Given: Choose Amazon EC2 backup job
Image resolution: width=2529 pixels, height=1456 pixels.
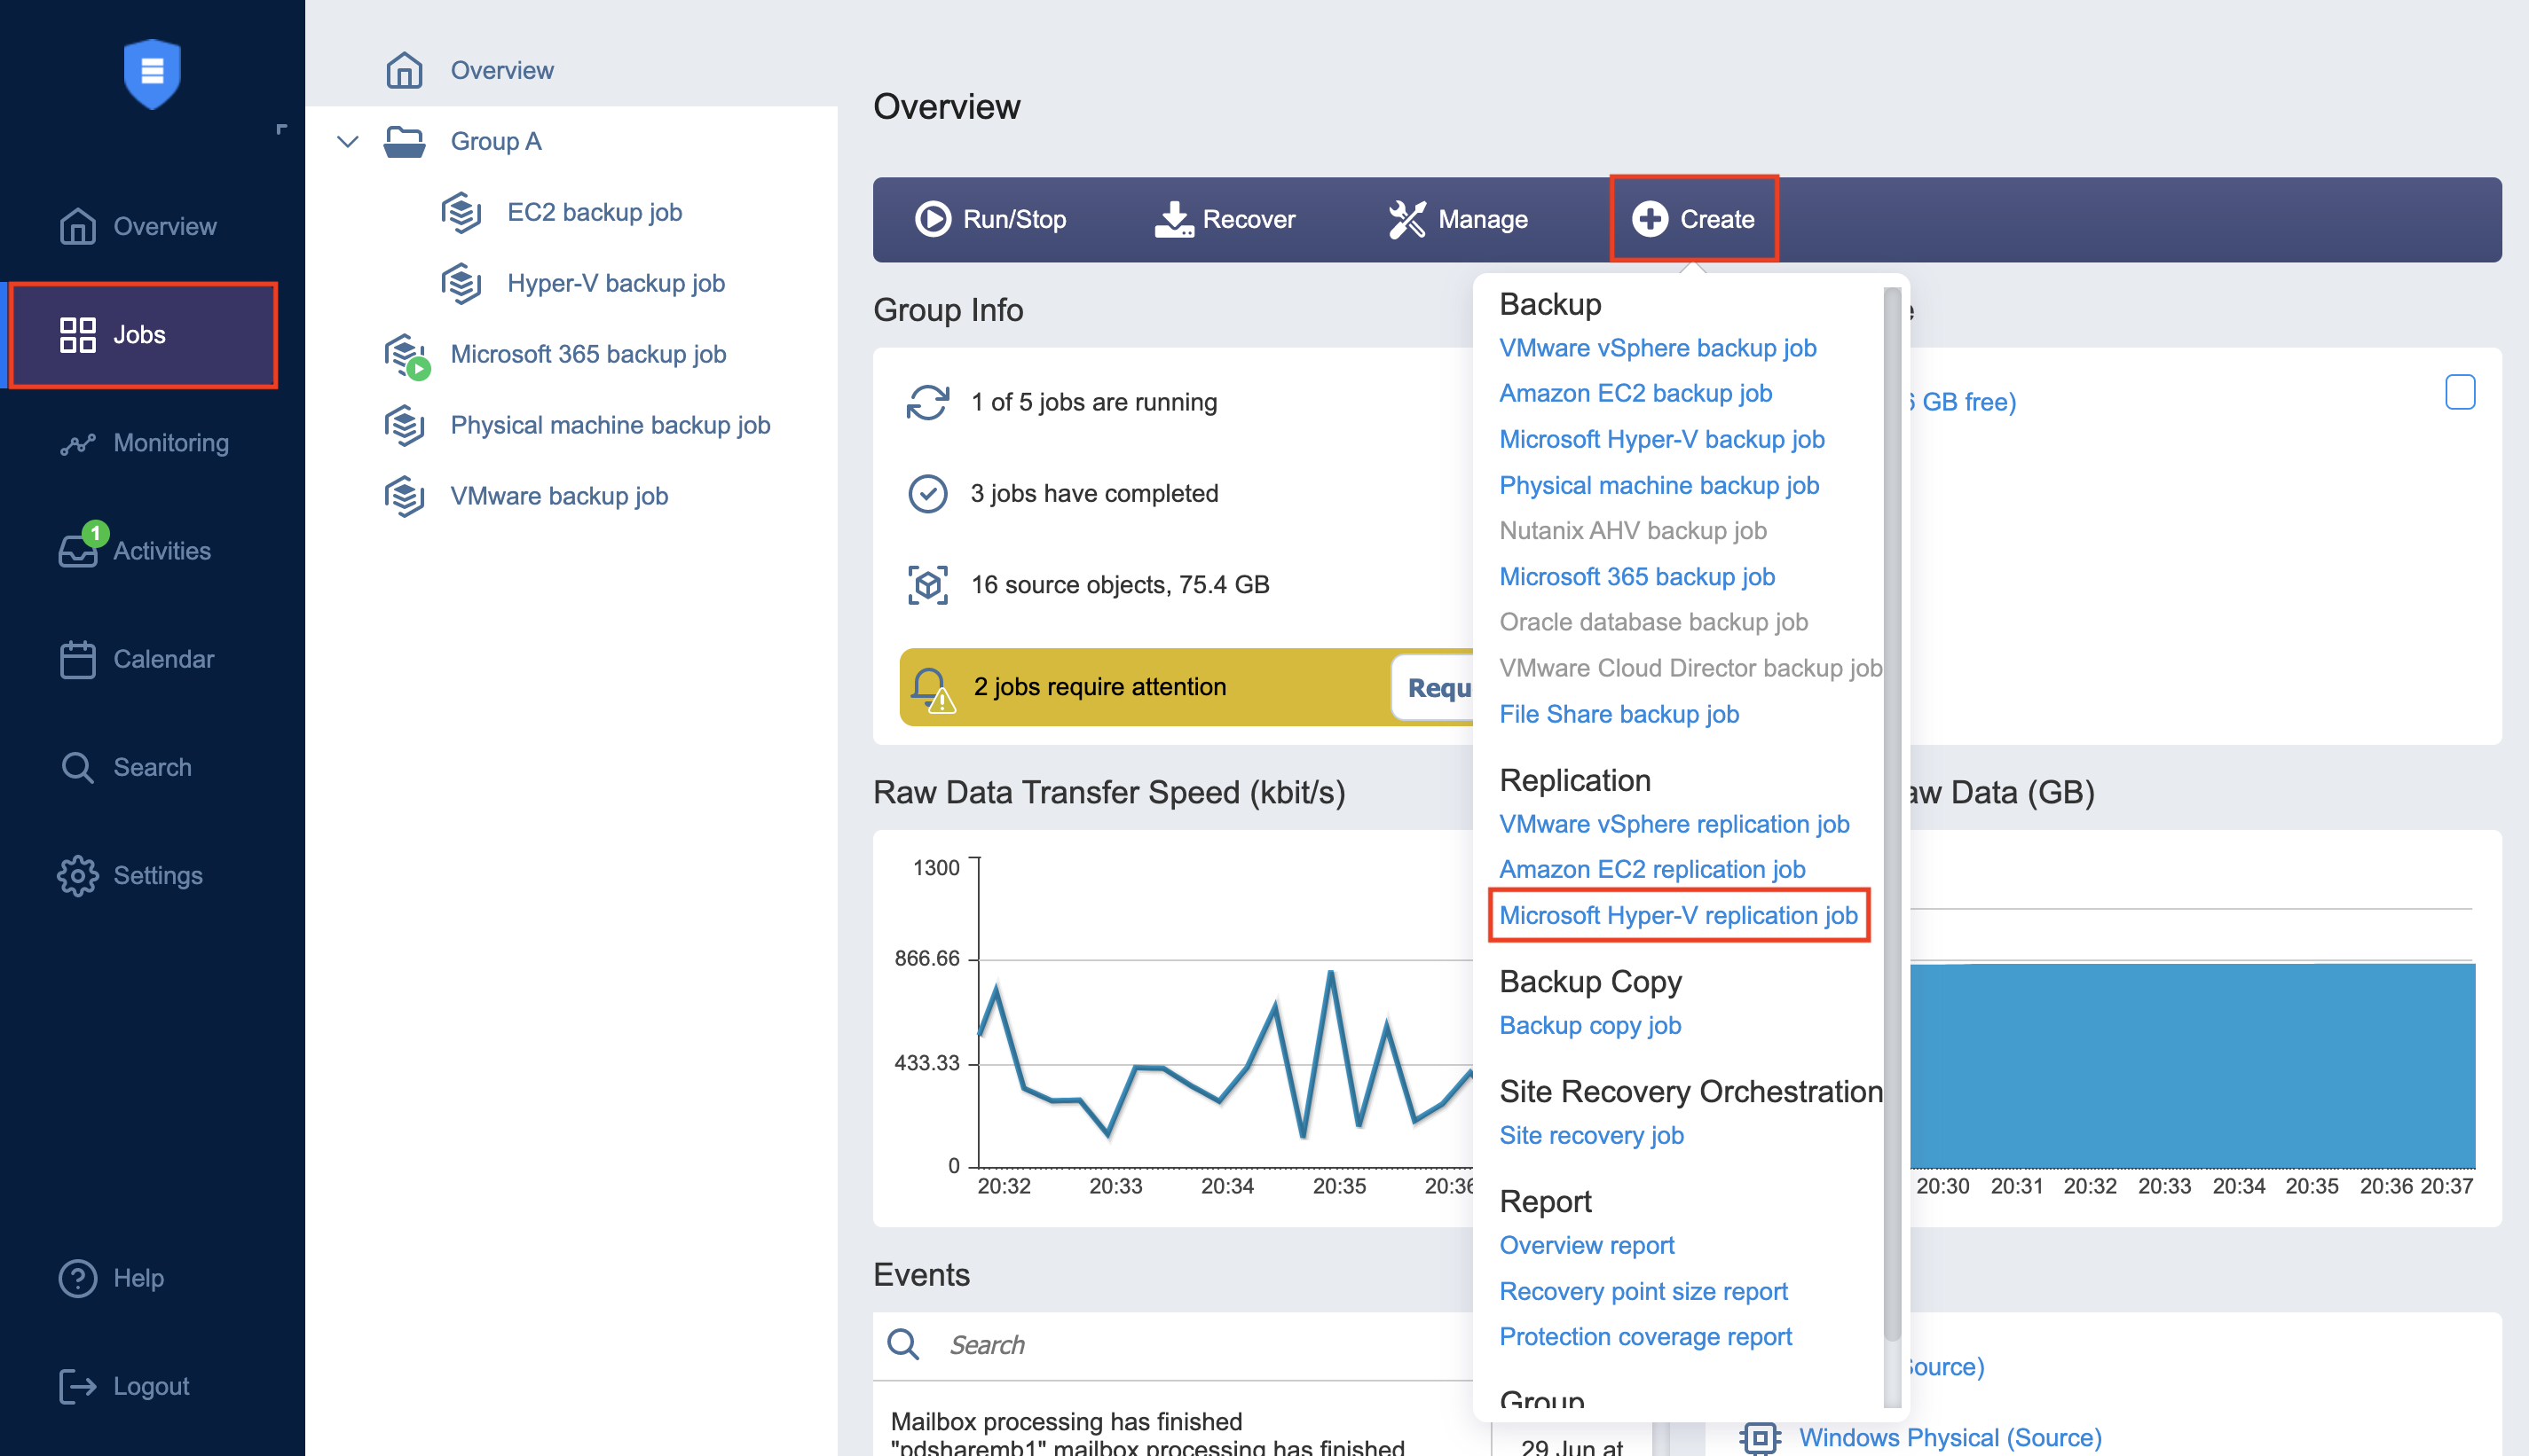Looking at the screenshot, I should pyautogui.click(x=1635, y=393).
